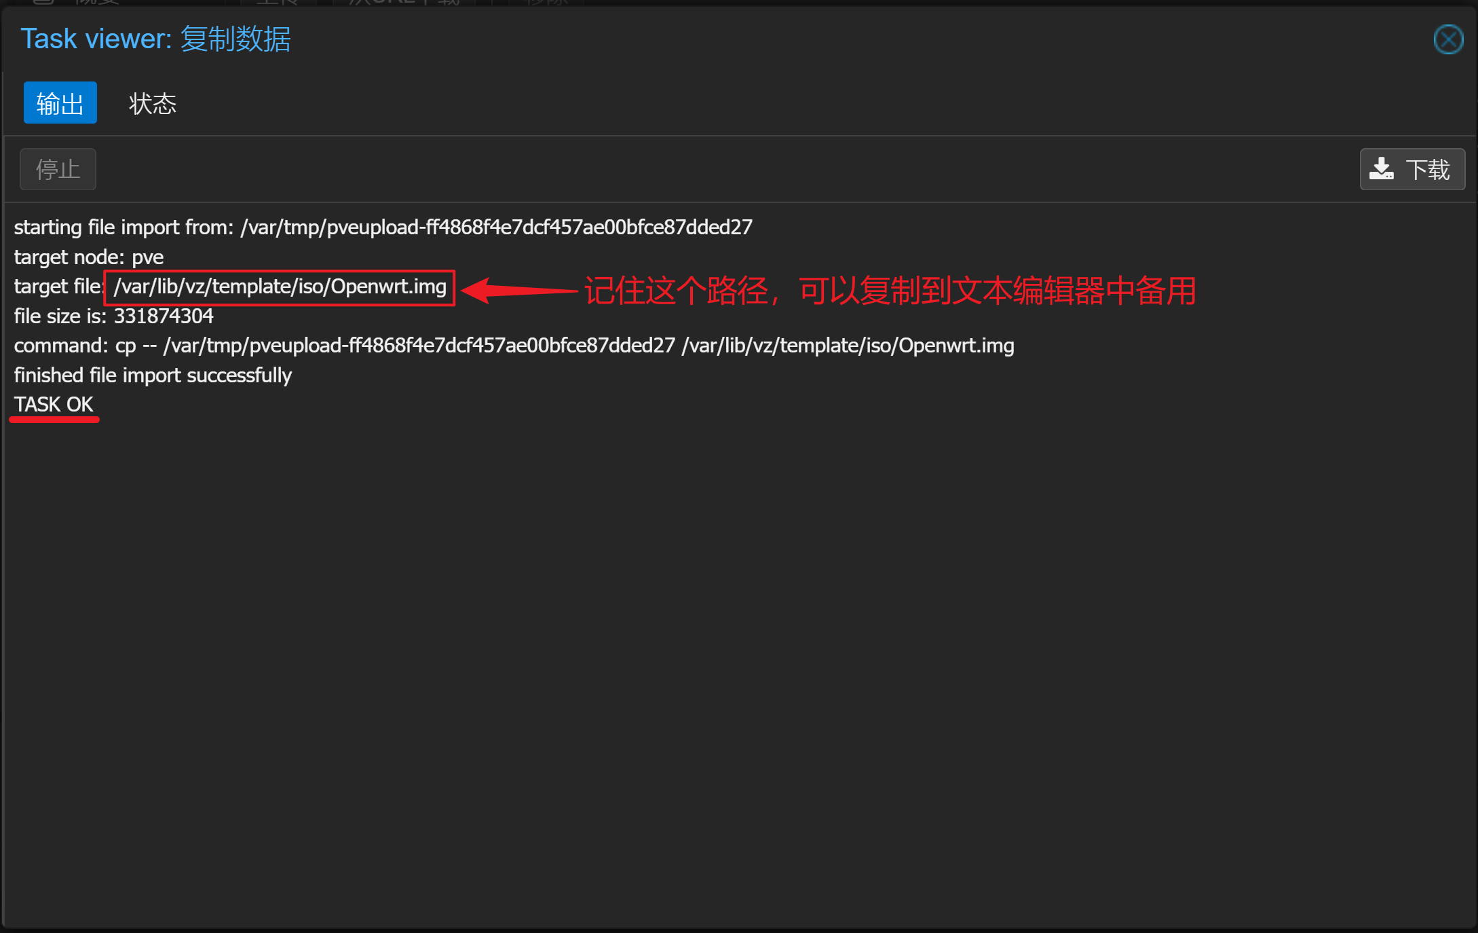
Task: Click the pveupload temp path in first line
Action: click(497, 227)
